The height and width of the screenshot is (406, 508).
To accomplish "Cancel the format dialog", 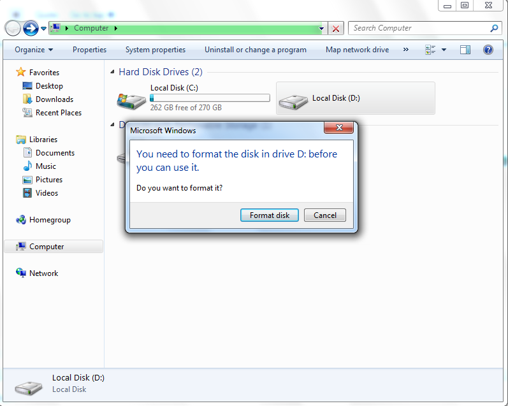I will [324, 215].
